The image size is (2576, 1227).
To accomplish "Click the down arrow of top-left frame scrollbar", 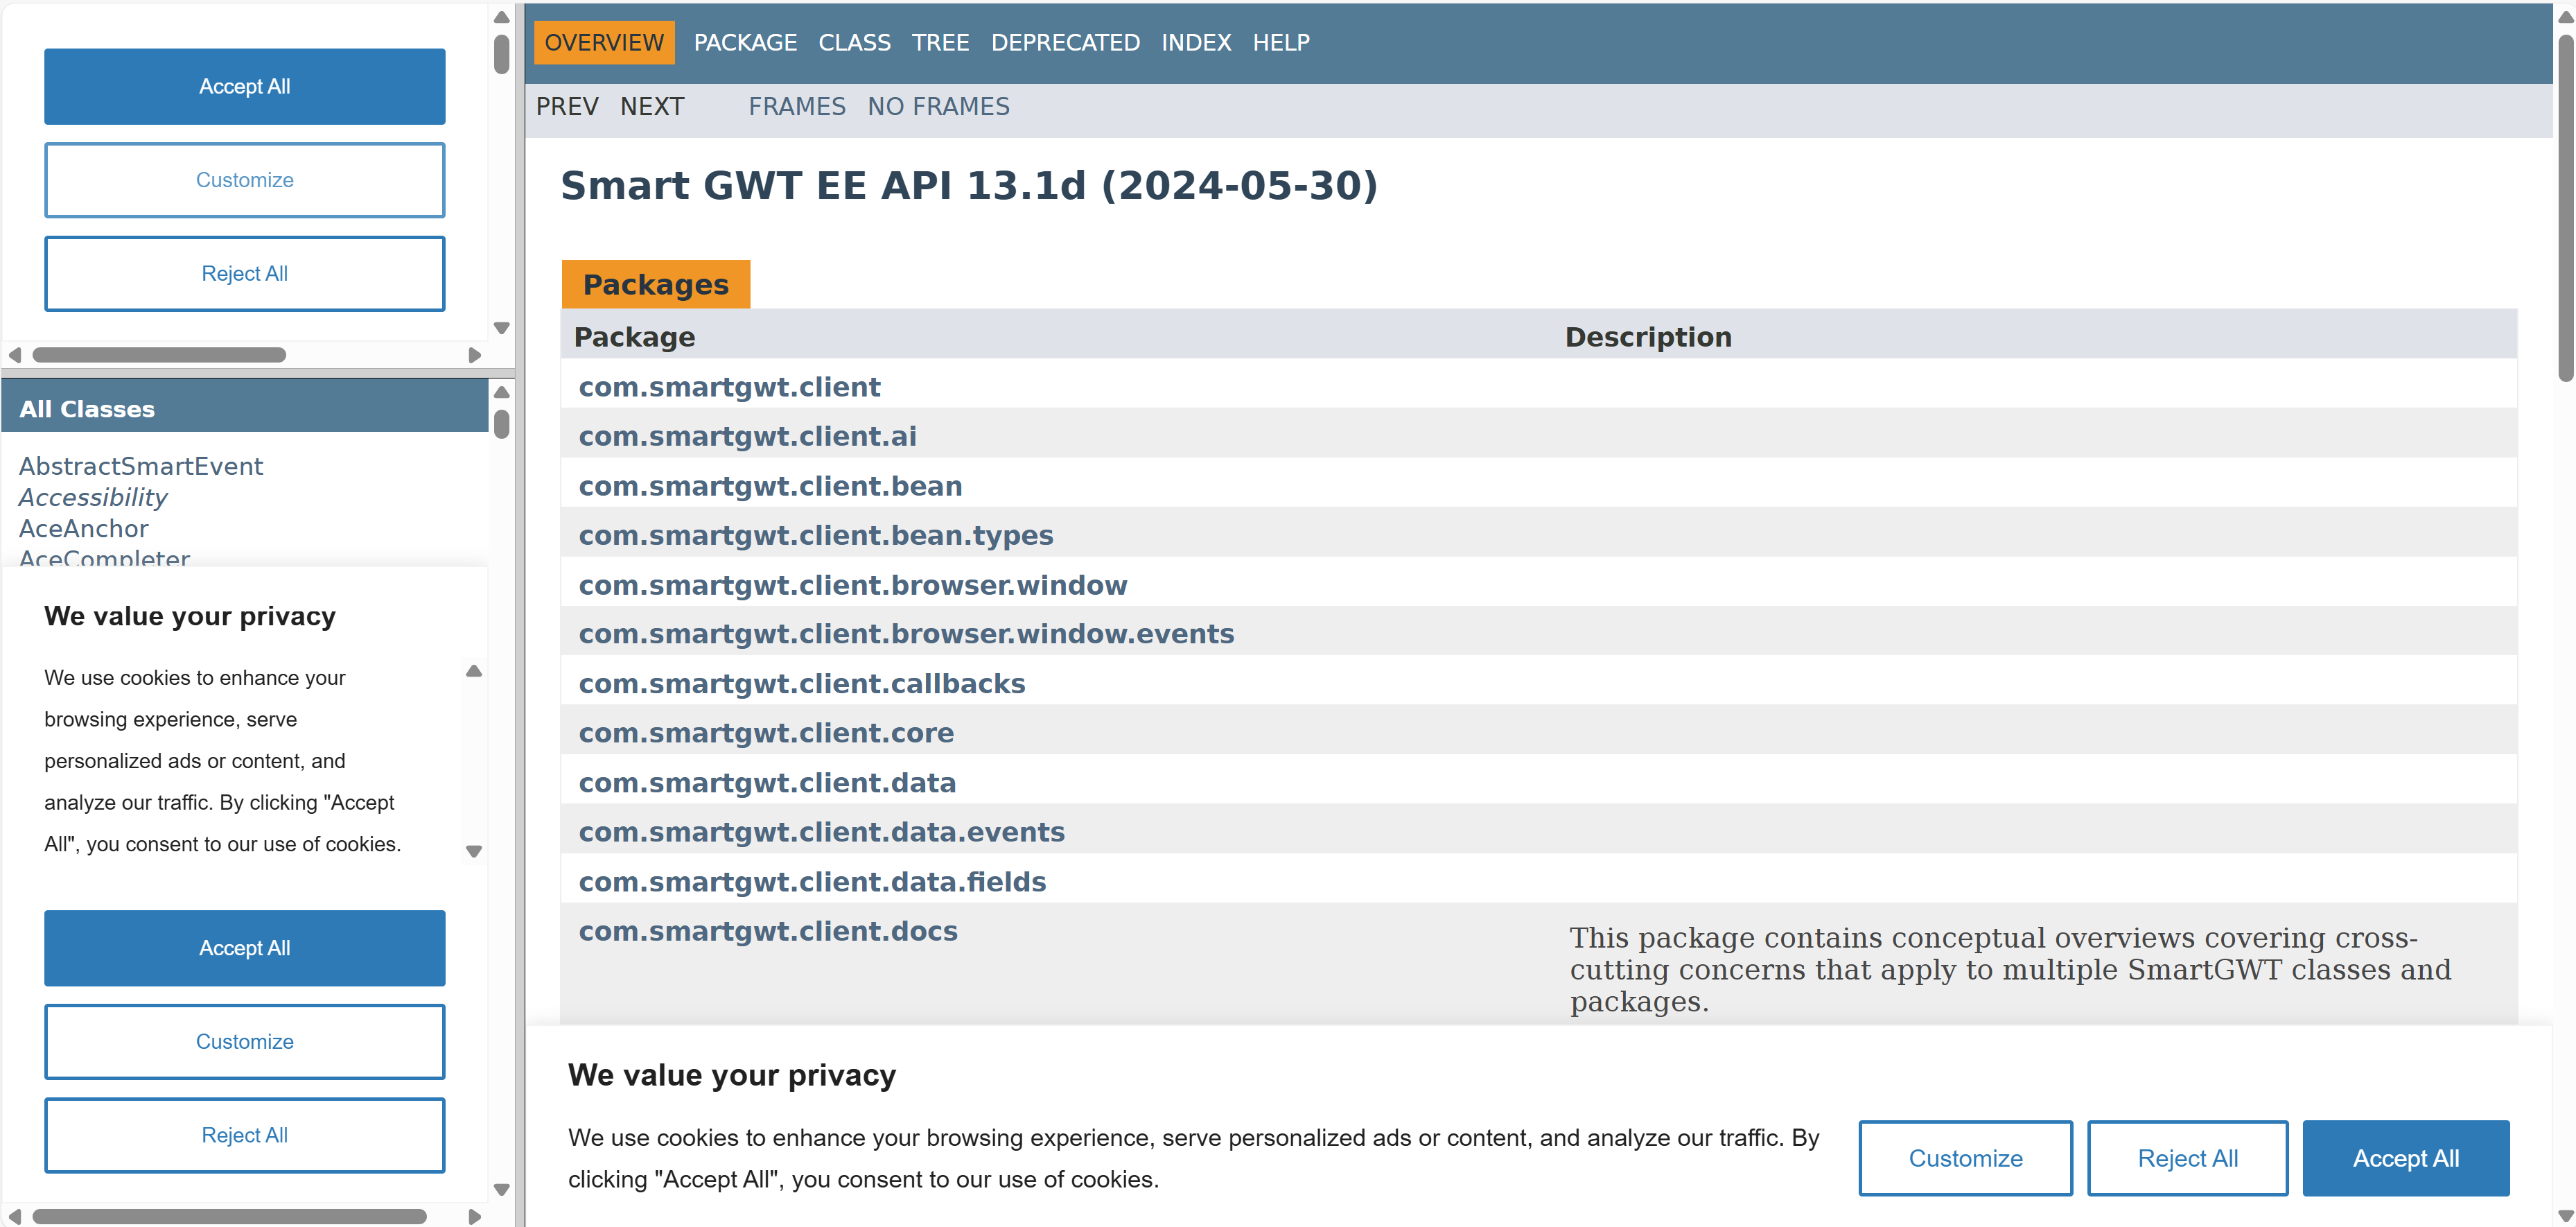I will coord(502,328).
